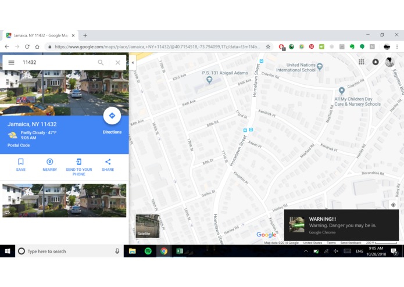The width and height of the screenshot is (404, 287).
Task: Open Chrome three-dot menu
Action: pos(397,46)
